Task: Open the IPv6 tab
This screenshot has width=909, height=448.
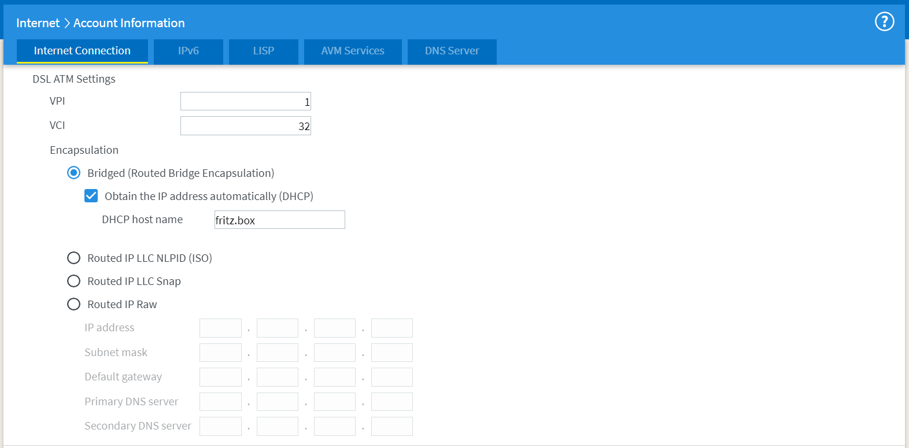Action: (189, 51)
